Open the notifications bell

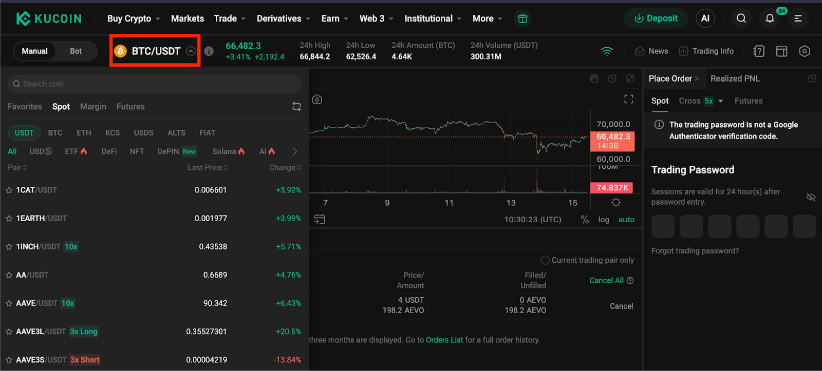point(770,18)
